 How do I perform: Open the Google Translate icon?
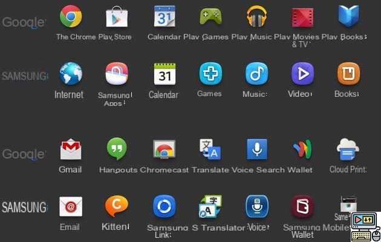tap(210, 149)
